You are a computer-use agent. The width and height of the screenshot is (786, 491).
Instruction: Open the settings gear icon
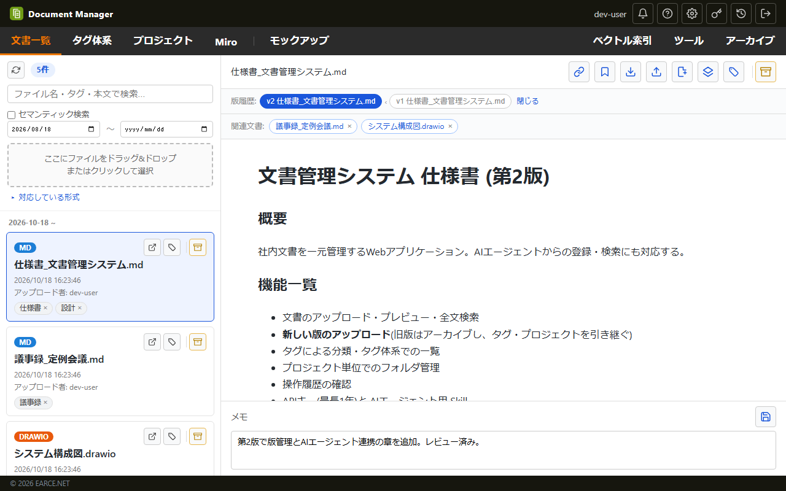[692, 14]
